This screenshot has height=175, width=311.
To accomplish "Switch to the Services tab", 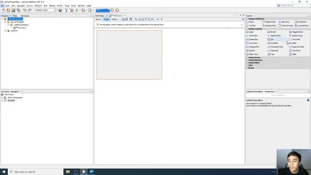I will [x=25, y=16].
